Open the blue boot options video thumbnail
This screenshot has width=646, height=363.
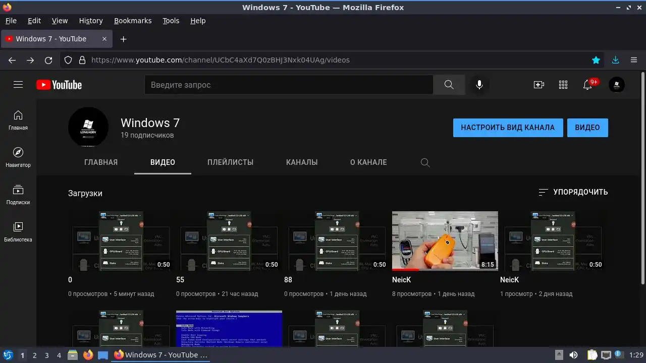coord(229,328)
